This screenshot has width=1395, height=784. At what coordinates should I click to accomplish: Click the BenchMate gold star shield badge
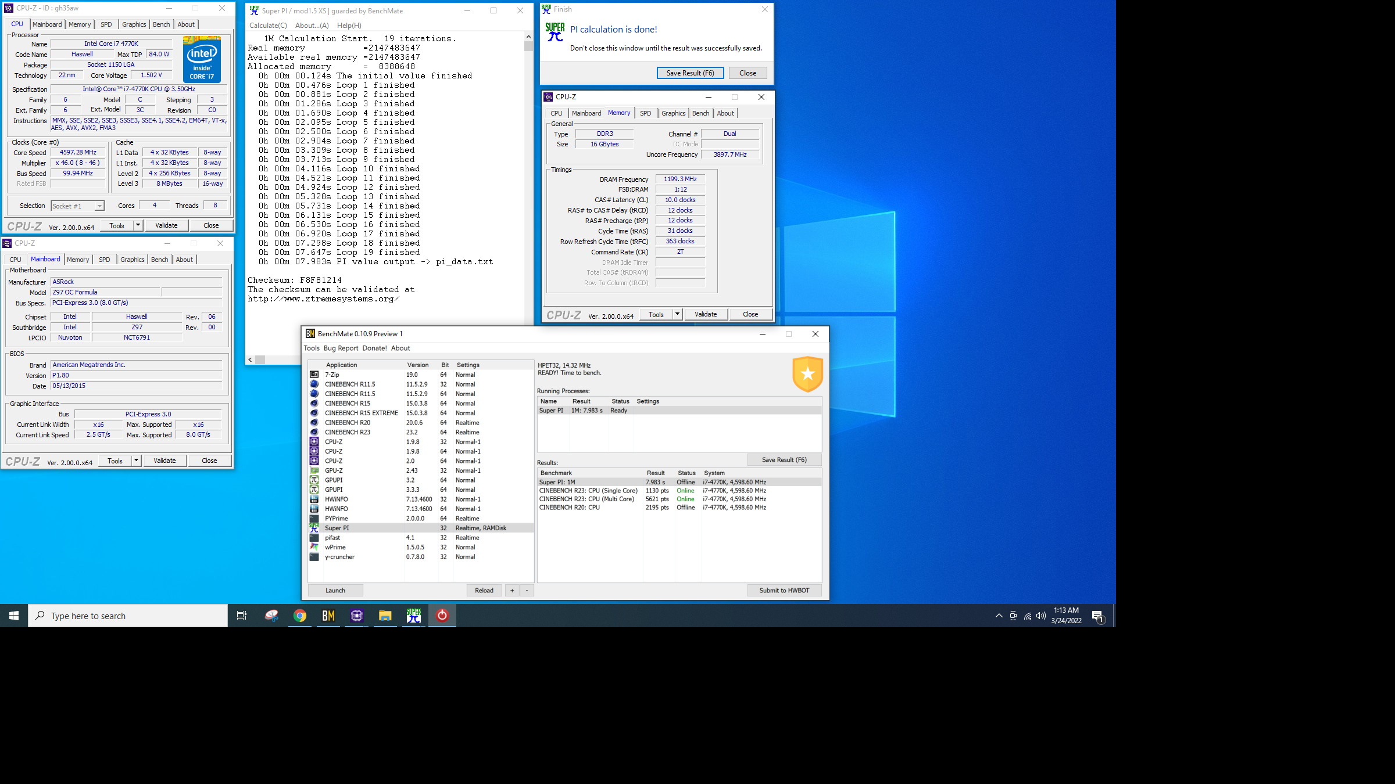point(807,374)
